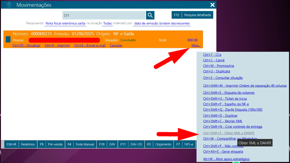Choose 'Ctrl+S - Consultar situação' menu item
Image resolution: width=290 pixels, height=163 pixels.
click(x=223, y=78)
